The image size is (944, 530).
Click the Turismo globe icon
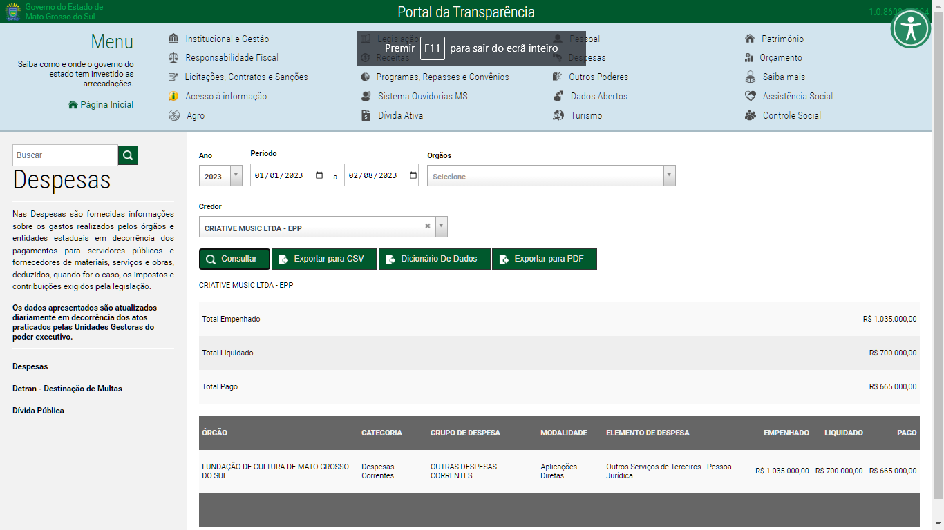[558, 116]
